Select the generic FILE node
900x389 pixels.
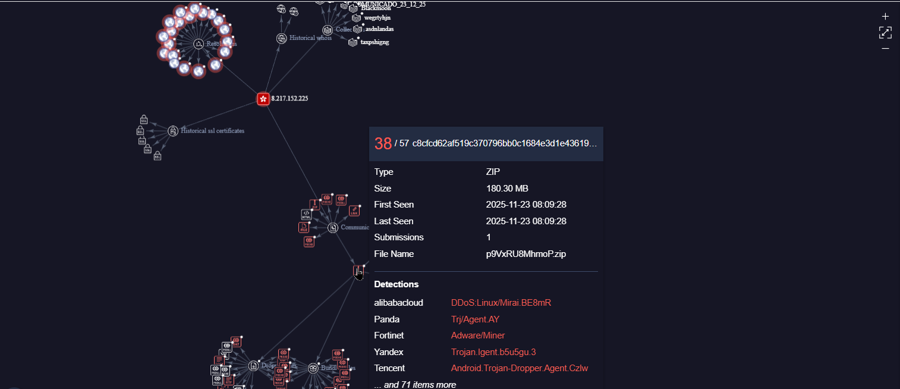click(304, 227)
